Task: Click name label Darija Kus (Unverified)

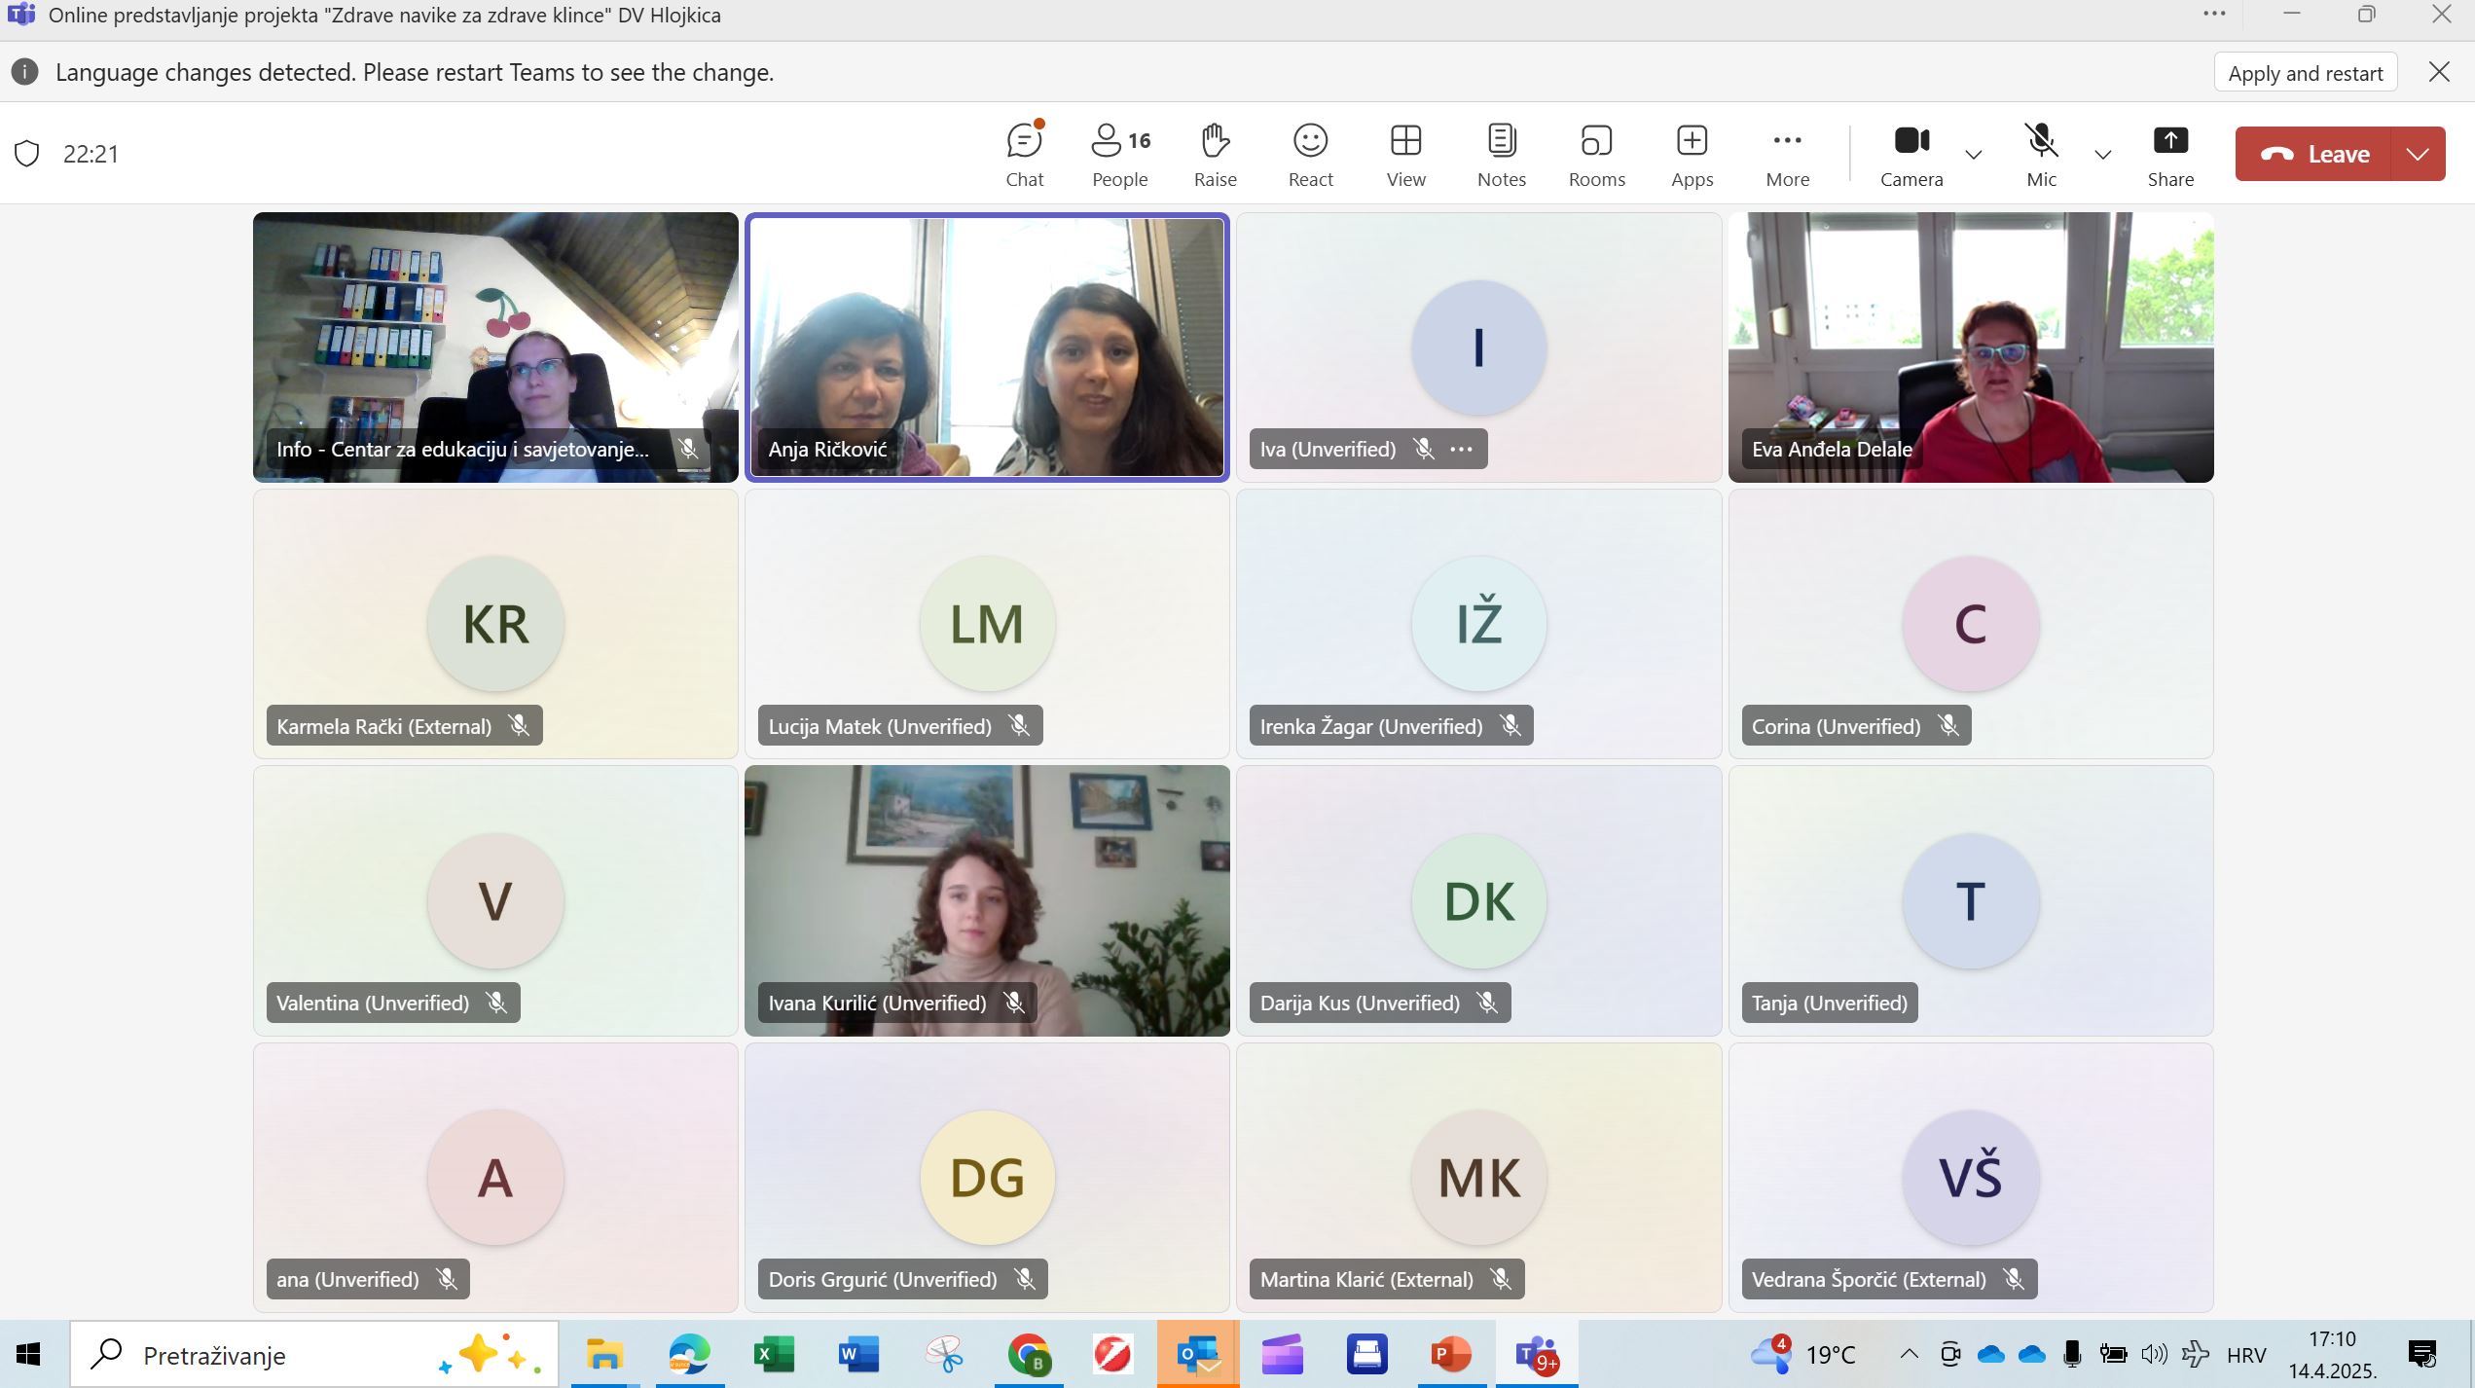Action: click(x=1360, y=1003)
